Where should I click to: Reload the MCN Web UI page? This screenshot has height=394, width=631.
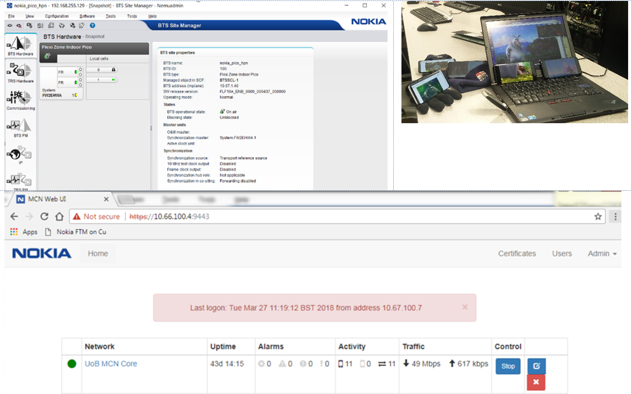pos(44,217)
